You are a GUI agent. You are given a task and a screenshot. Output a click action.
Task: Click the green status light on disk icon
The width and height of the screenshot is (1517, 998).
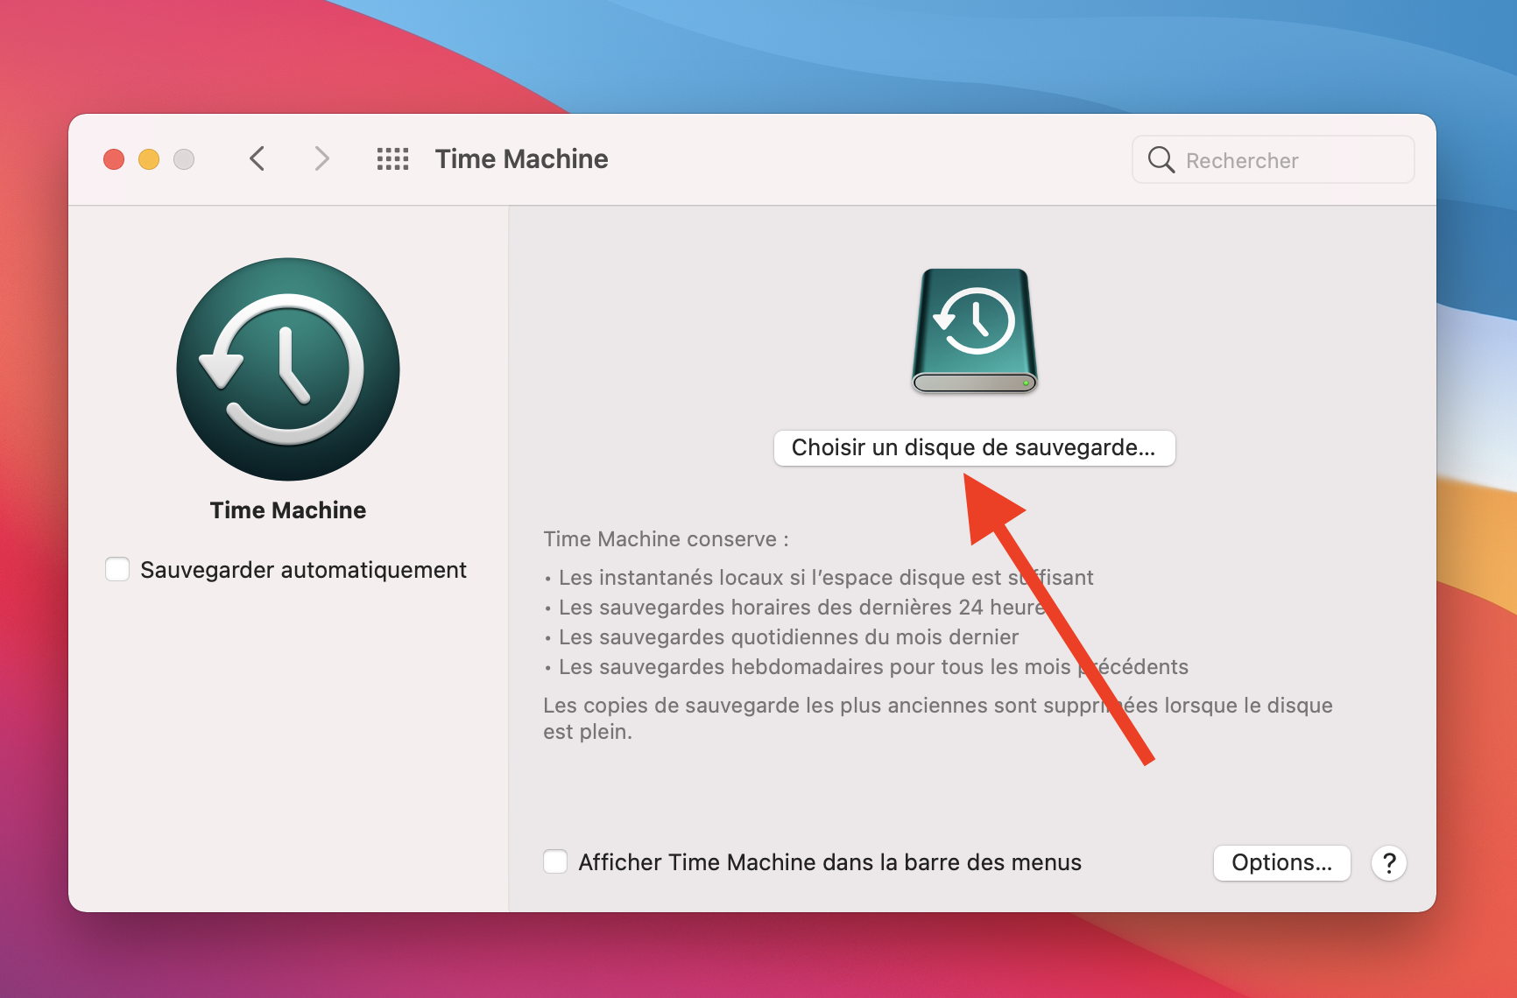tap(1024, 383)
